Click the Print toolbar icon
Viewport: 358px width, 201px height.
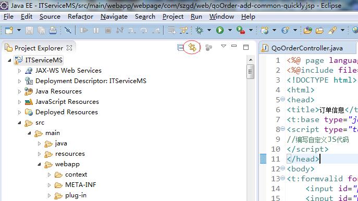tap(53, 30)
